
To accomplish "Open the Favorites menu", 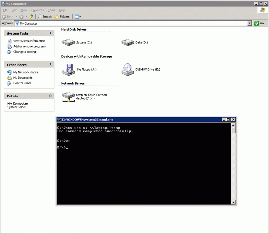I will (x=37, y=10).
